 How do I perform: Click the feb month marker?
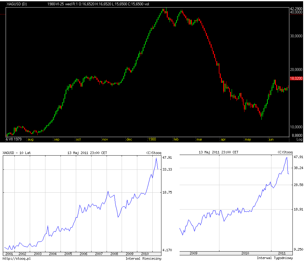[176, 139]
